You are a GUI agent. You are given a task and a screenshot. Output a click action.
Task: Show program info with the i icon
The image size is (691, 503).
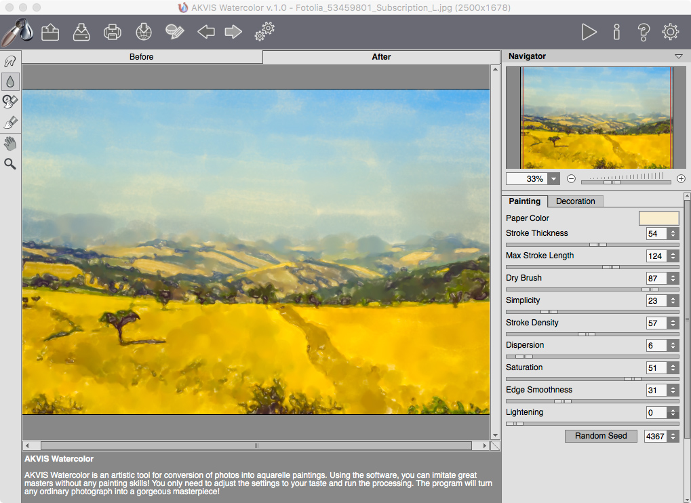pyautogui.click(x=616, y=32)
